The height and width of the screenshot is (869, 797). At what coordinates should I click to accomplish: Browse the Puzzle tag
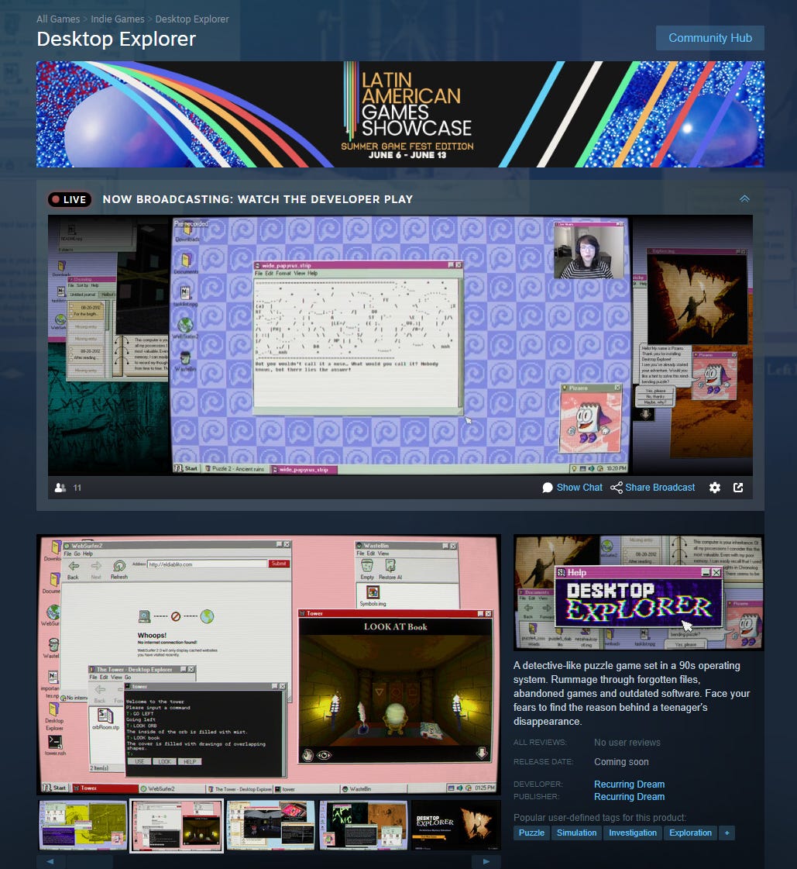[x=531, y=833]
